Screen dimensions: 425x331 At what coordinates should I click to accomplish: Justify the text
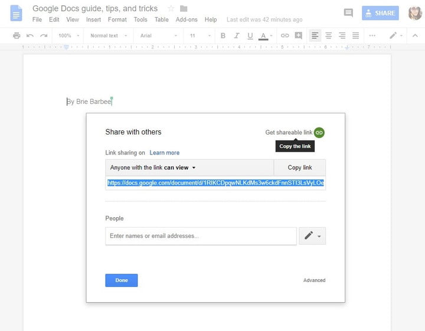[x=355, y=35]
